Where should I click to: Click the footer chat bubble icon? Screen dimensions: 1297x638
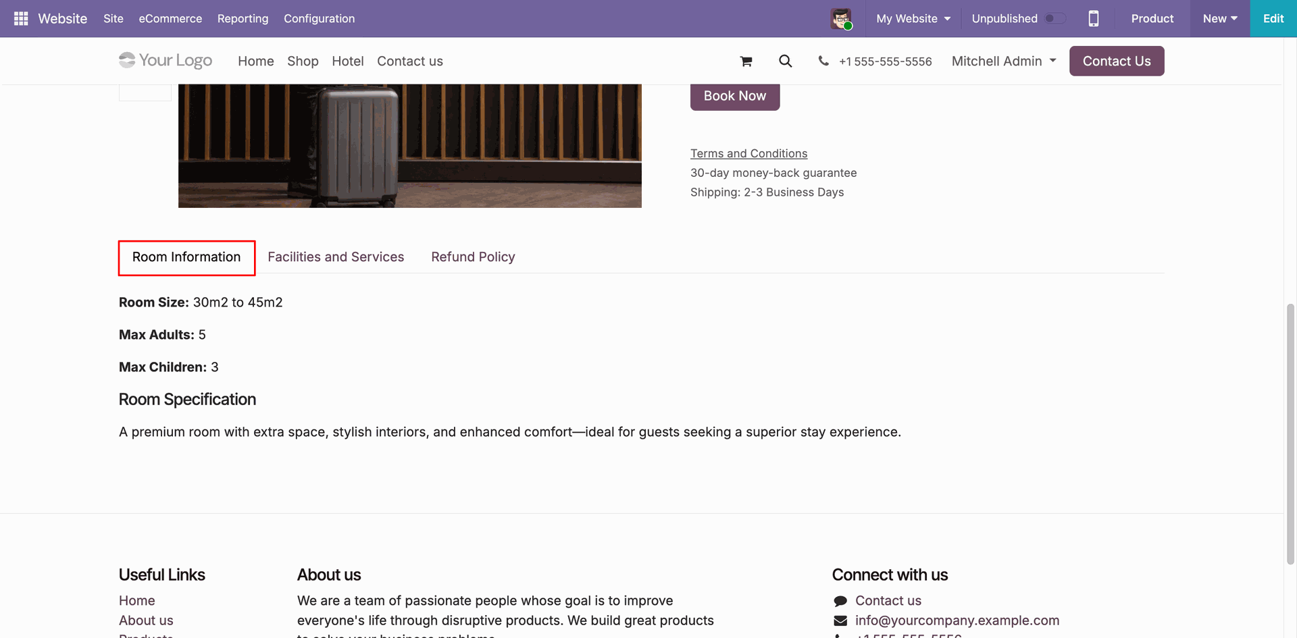click(840, 601)
